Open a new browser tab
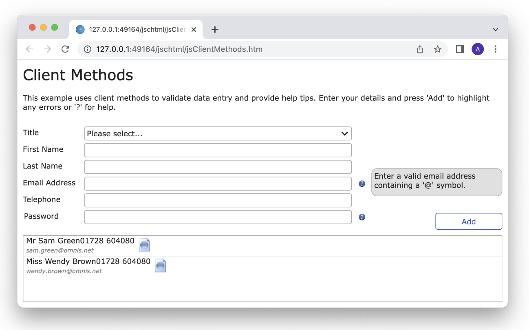 coord(215,29)
